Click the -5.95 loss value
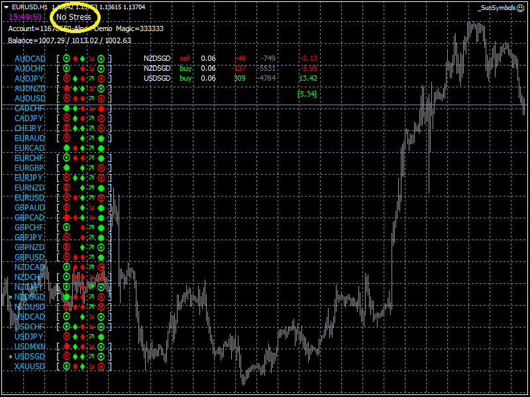 coord(309,69)
